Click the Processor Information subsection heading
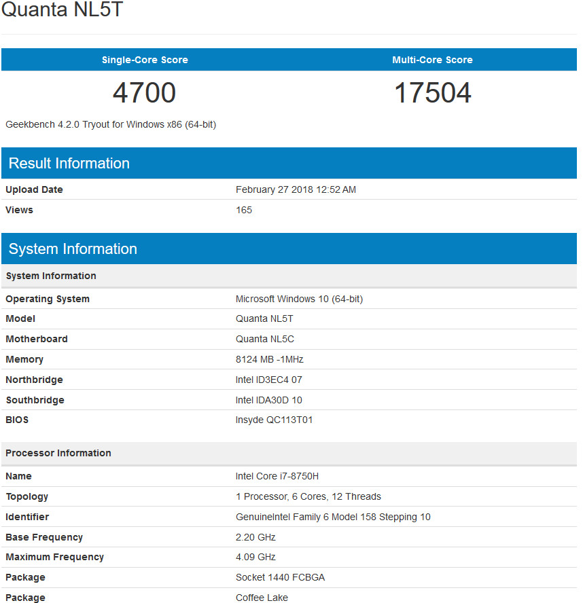The width and height of the screenshot is (583, 603). click(x=58, y=453)
